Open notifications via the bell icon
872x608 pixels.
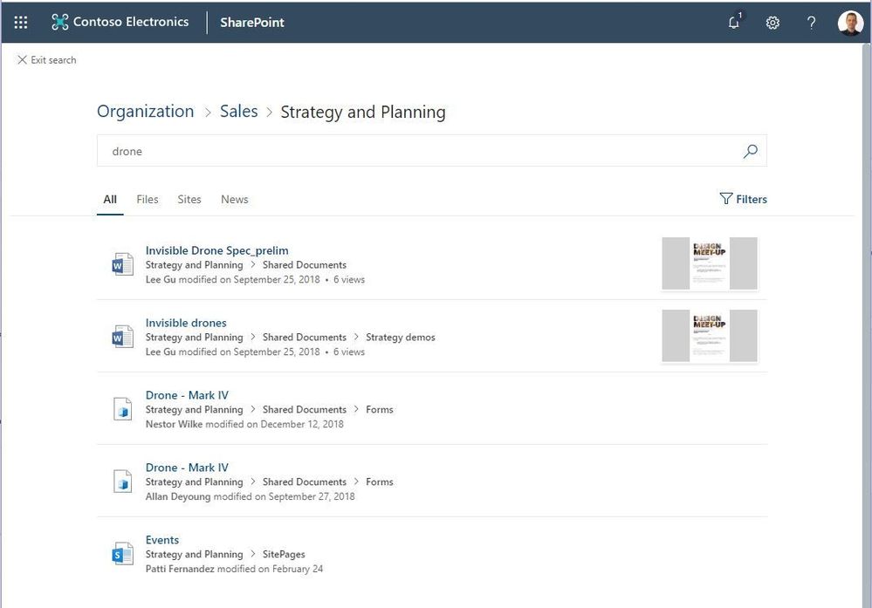(733, 23)
